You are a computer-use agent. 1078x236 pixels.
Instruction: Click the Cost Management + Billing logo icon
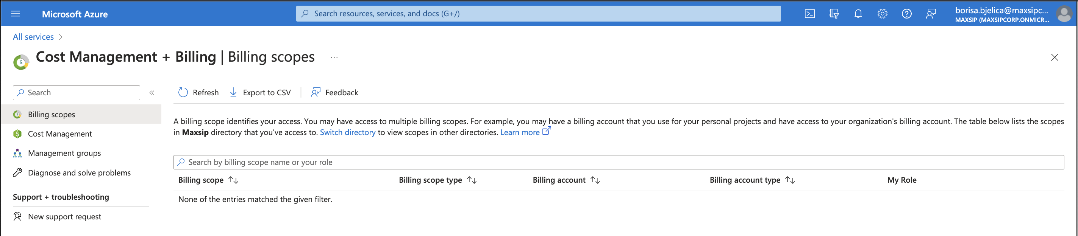pos(21,62)
